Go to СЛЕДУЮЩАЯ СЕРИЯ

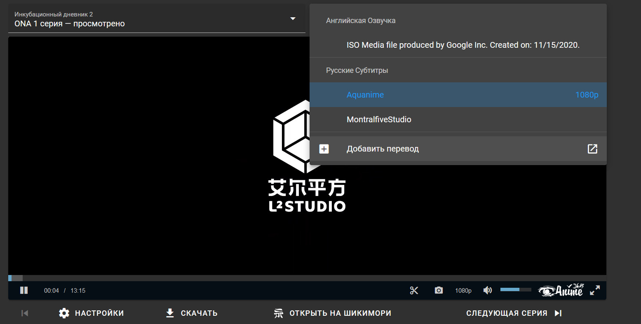tap(514, 313)
